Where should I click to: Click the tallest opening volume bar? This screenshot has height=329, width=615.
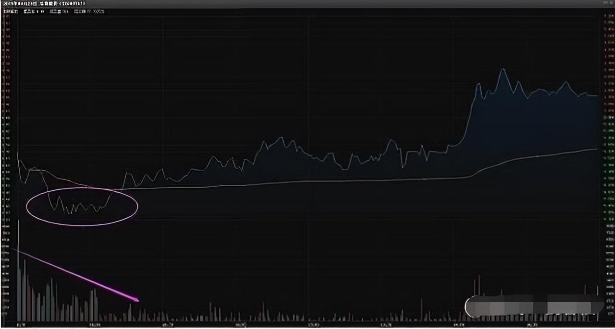(18, 221)
